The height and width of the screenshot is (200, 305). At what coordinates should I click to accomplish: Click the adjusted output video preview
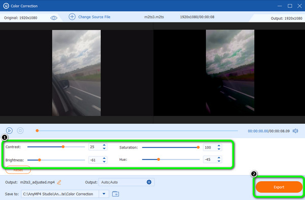(230, 73)
